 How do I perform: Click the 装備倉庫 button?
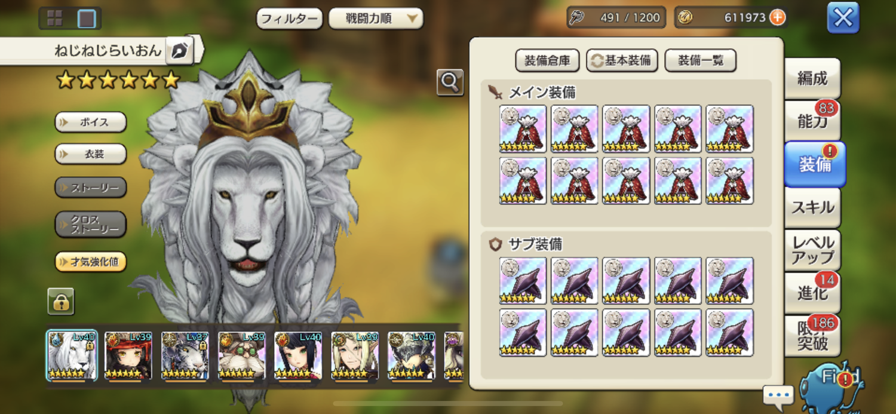[547, 60]
